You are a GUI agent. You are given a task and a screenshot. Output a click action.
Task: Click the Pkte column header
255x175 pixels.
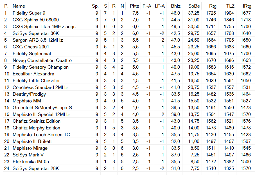[134, 6]
